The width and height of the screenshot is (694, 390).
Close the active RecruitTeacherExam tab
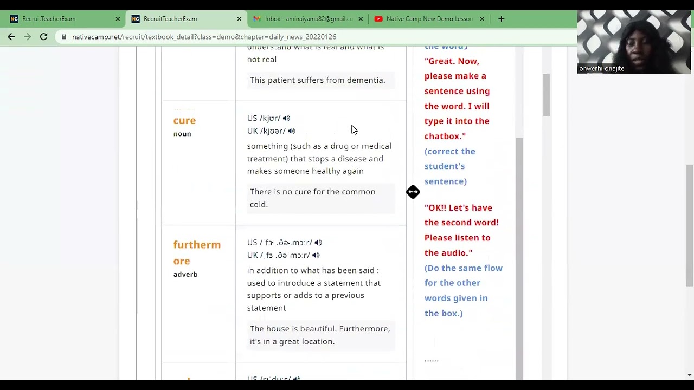pos(239,19)
